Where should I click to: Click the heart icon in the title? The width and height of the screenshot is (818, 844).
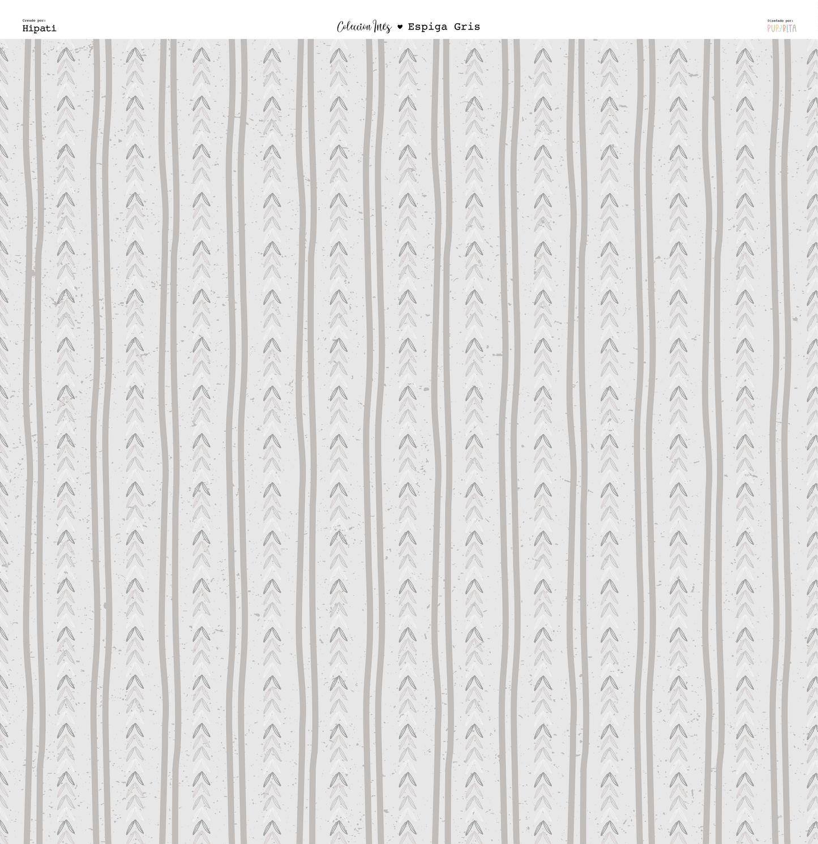click(400, 27)
